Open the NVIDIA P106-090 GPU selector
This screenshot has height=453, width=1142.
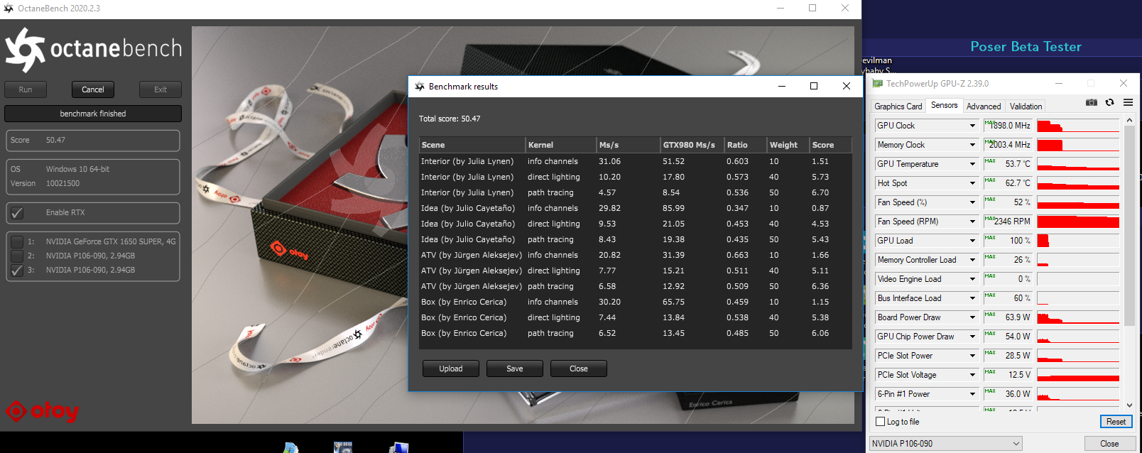click(945, 444)
